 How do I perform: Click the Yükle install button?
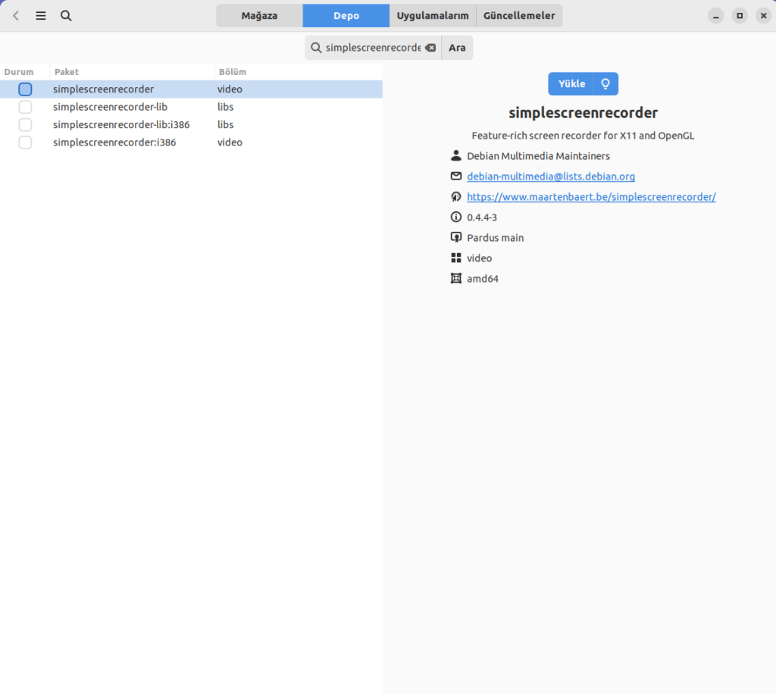click(571, 84)
